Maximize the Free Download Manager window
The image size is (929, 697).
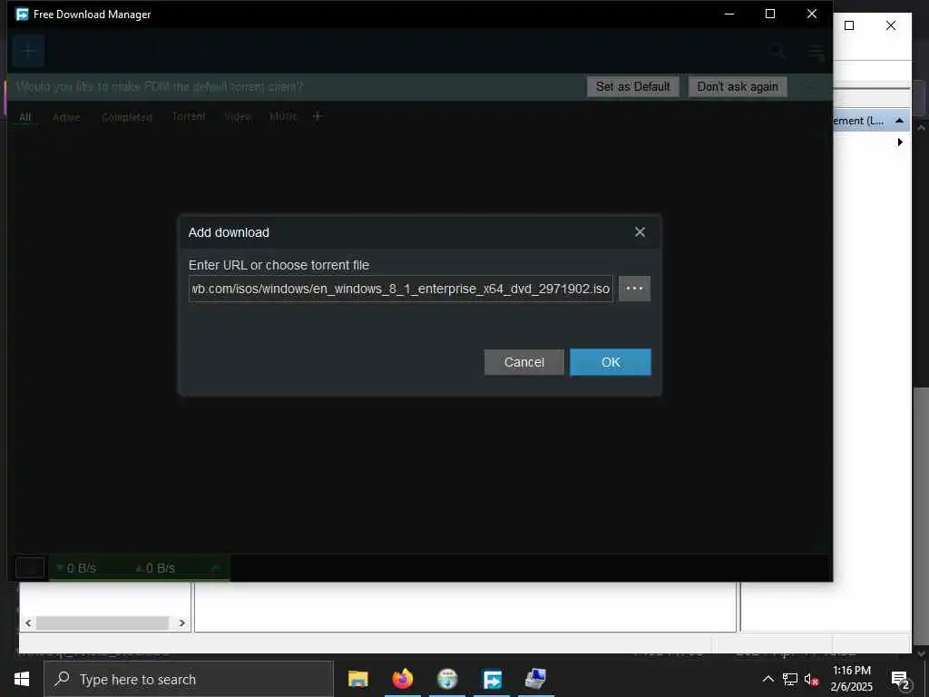tap(770, 14)
